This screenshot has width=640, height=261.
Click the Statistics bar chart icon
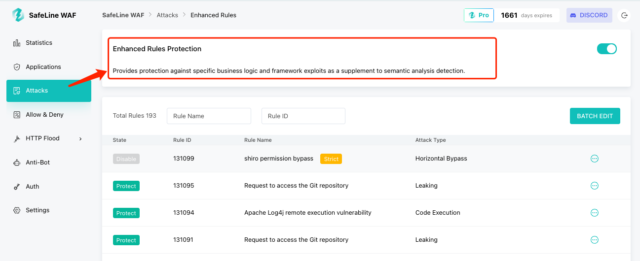[x=17, y=43]
